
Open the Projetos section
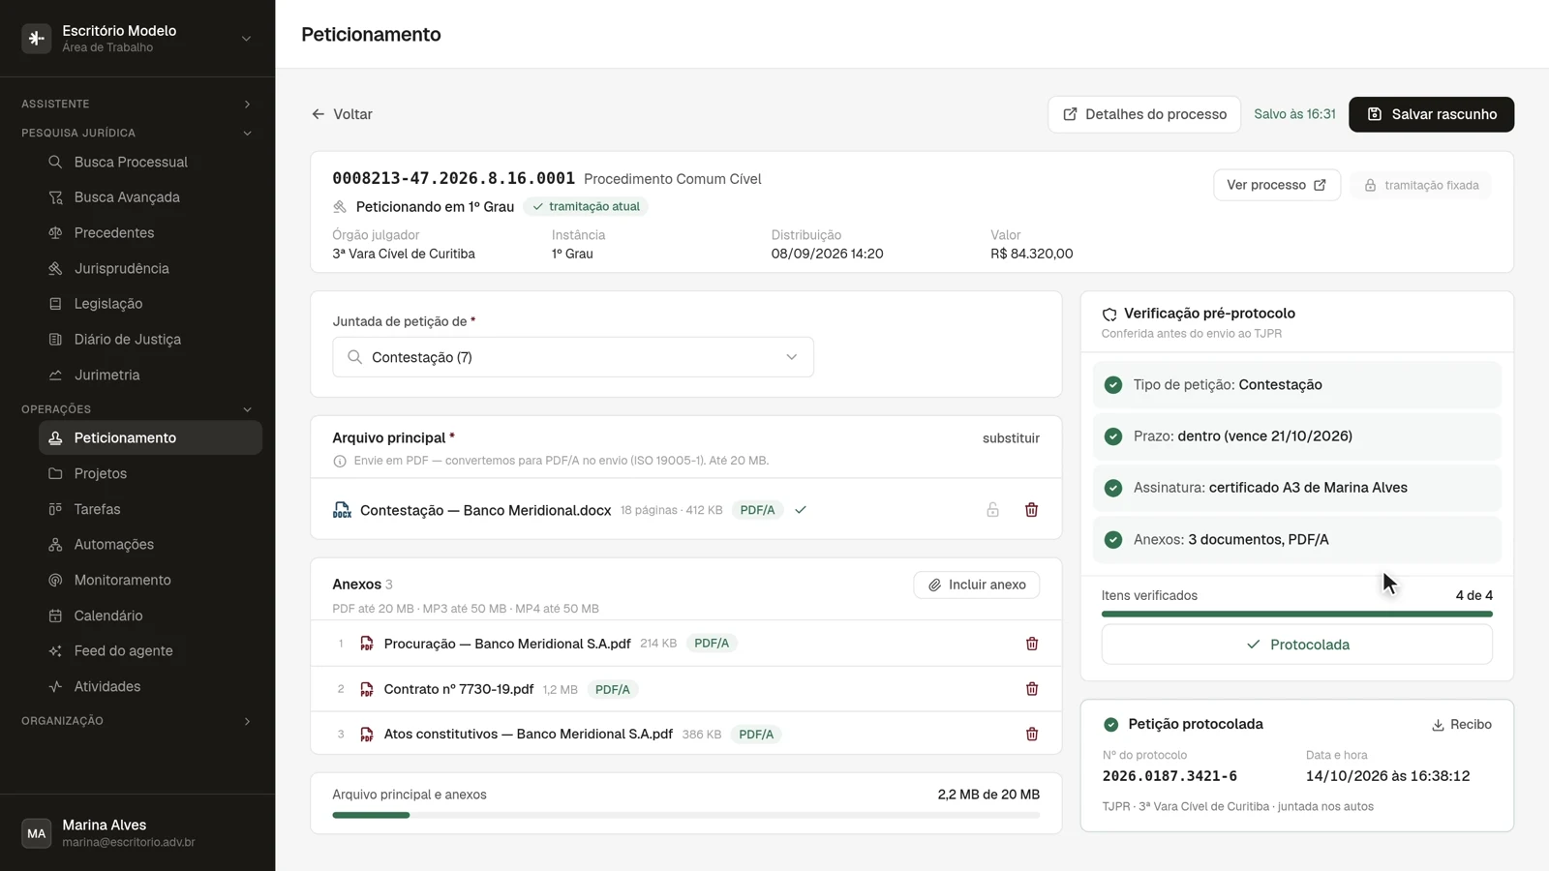pyautogui.click(x=150, y=473)
